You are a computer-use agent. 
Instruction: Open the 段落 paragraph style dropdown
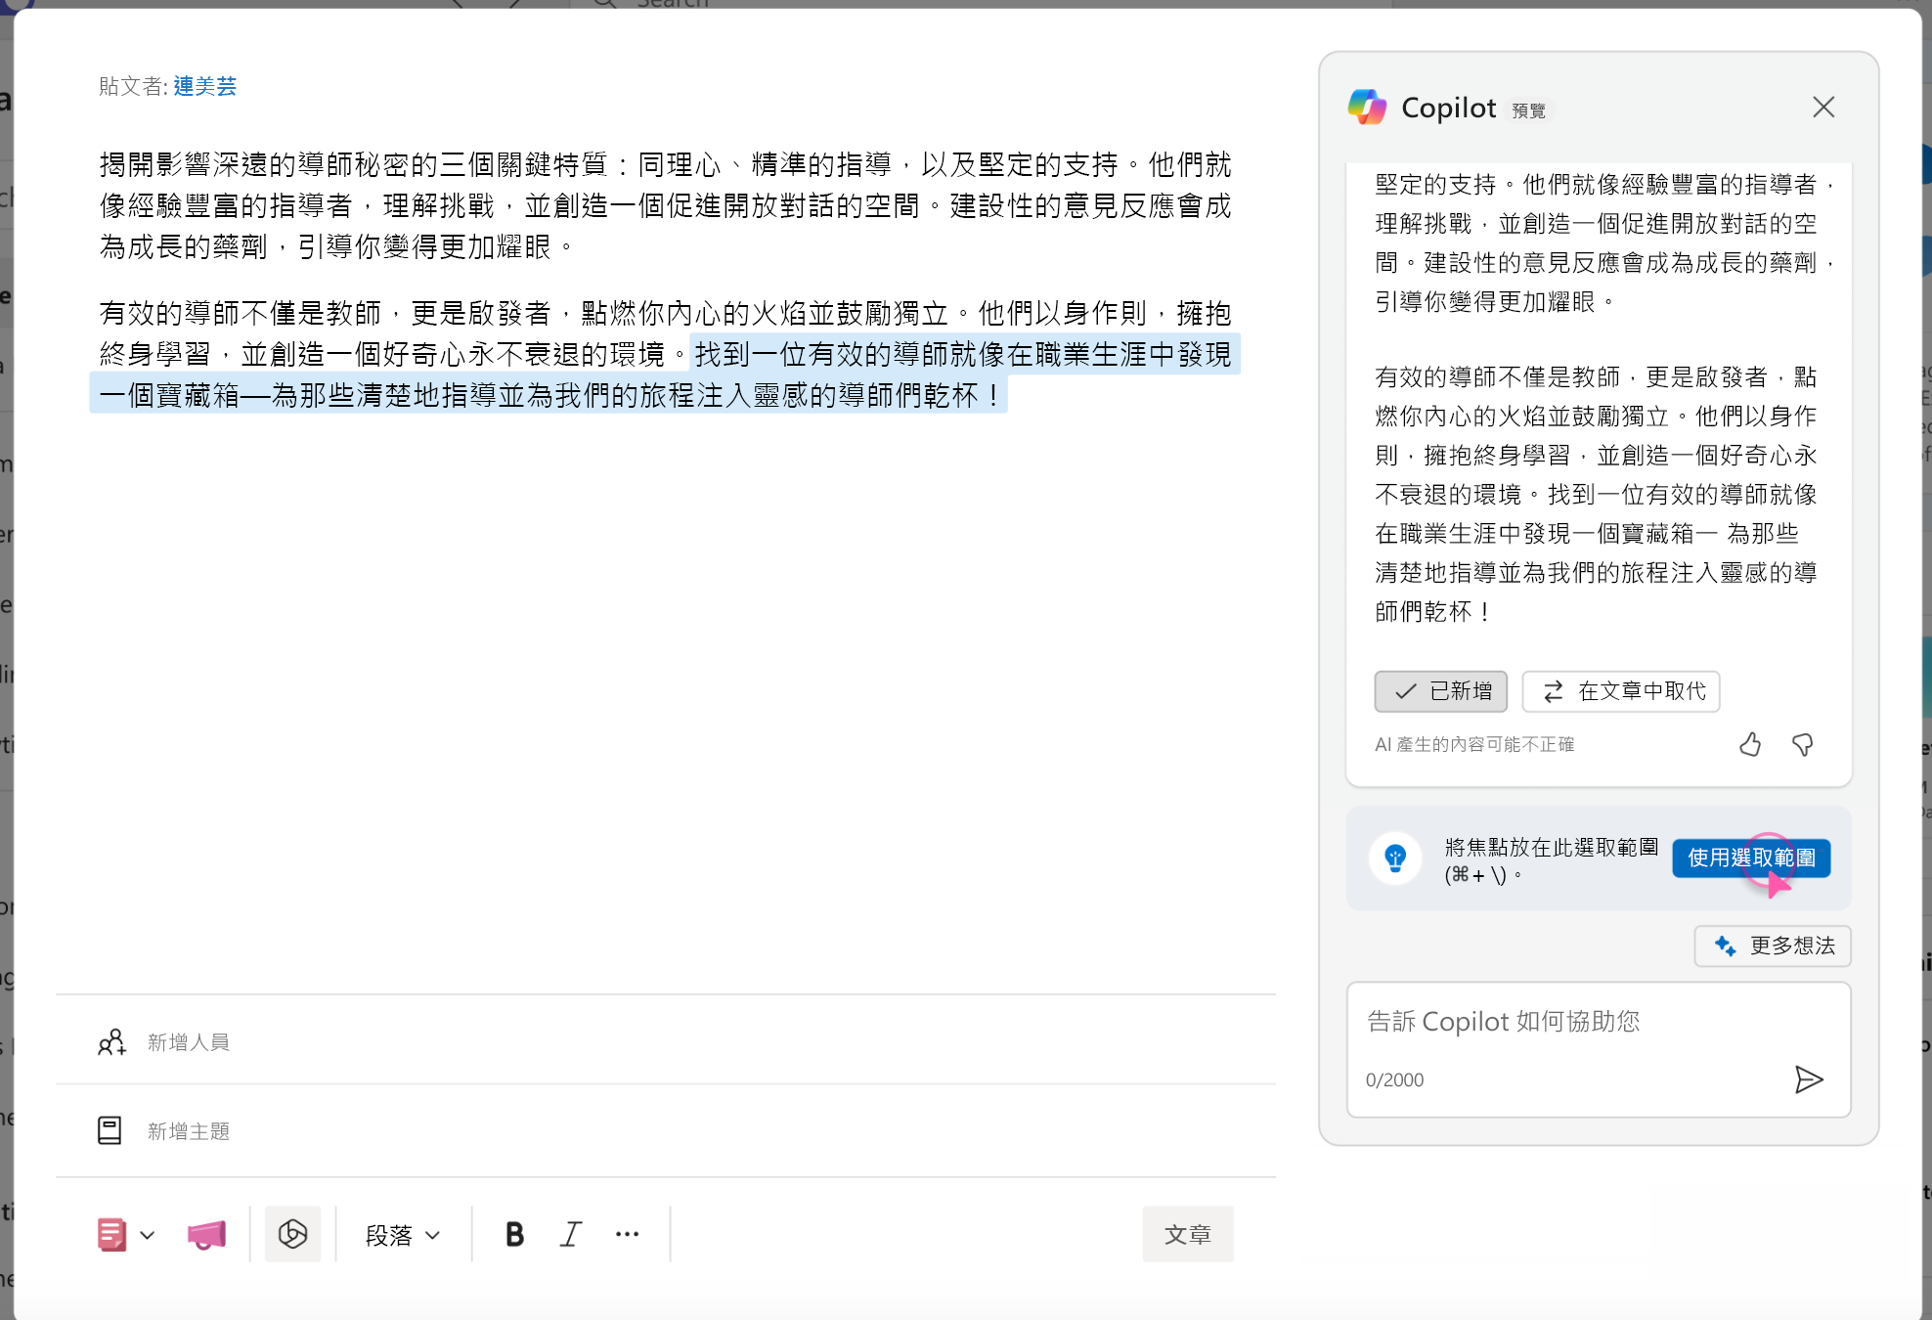[x=402, y=1235]
